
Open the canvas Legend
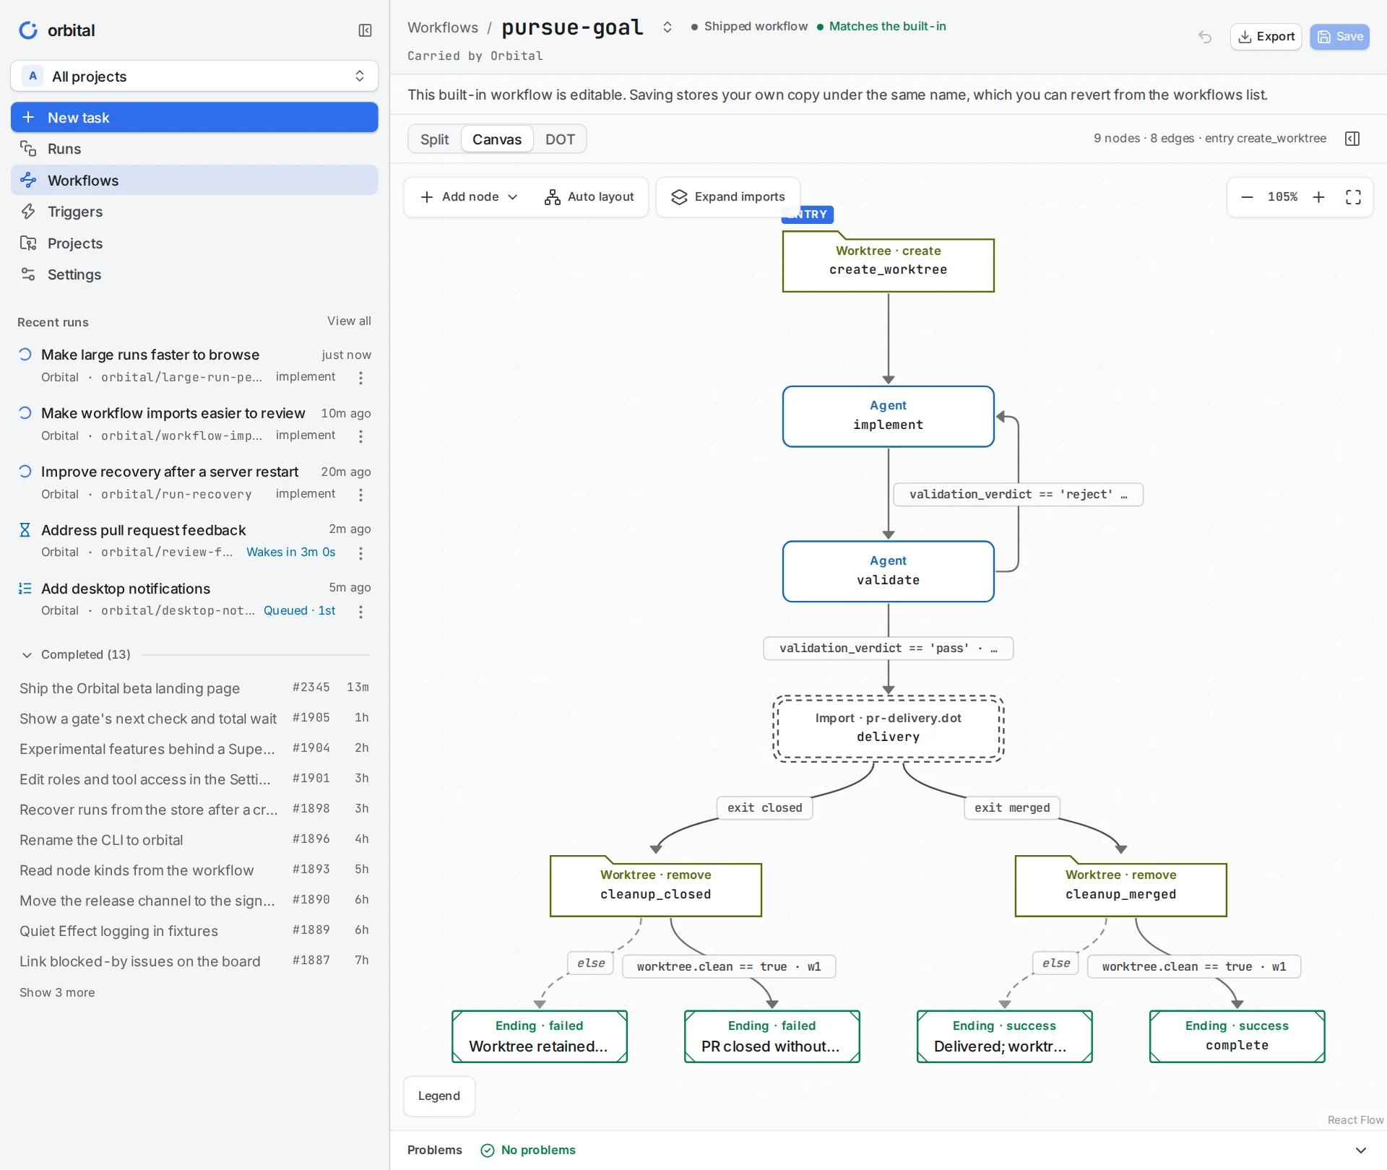pos(439,1096)
